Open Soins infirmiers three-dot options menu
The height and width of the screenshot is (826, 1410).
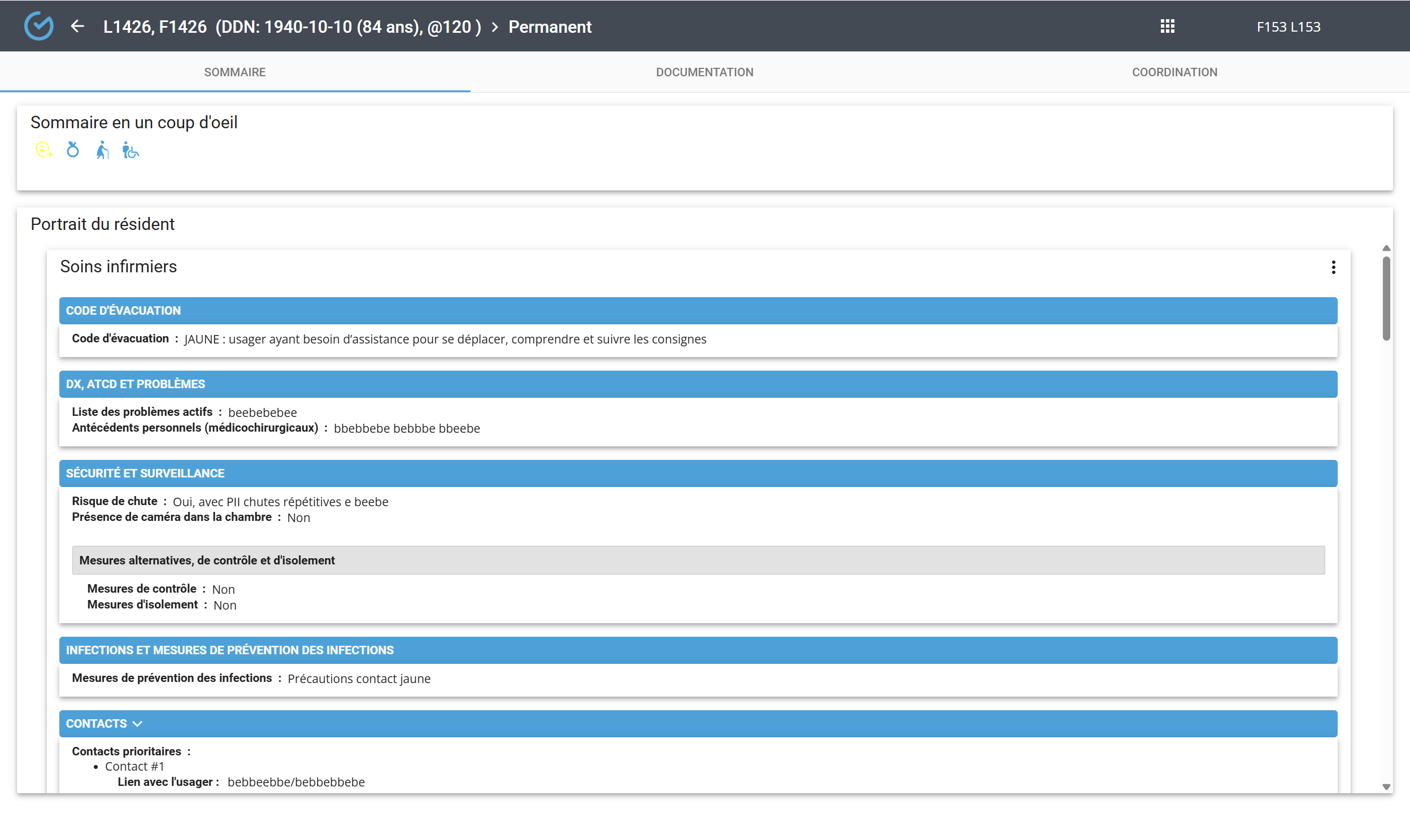click(1333, 267)
